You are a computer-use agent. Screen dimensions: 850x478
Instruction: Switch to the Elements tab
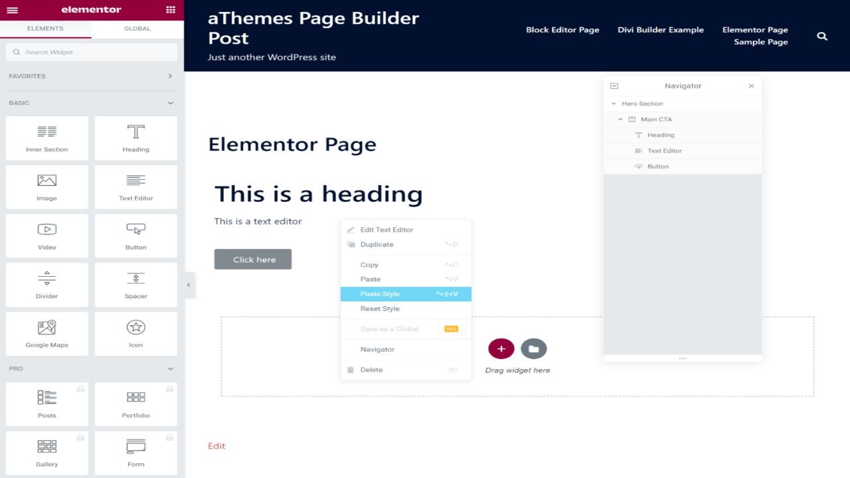pyautogui.click(x=45, y=29)
